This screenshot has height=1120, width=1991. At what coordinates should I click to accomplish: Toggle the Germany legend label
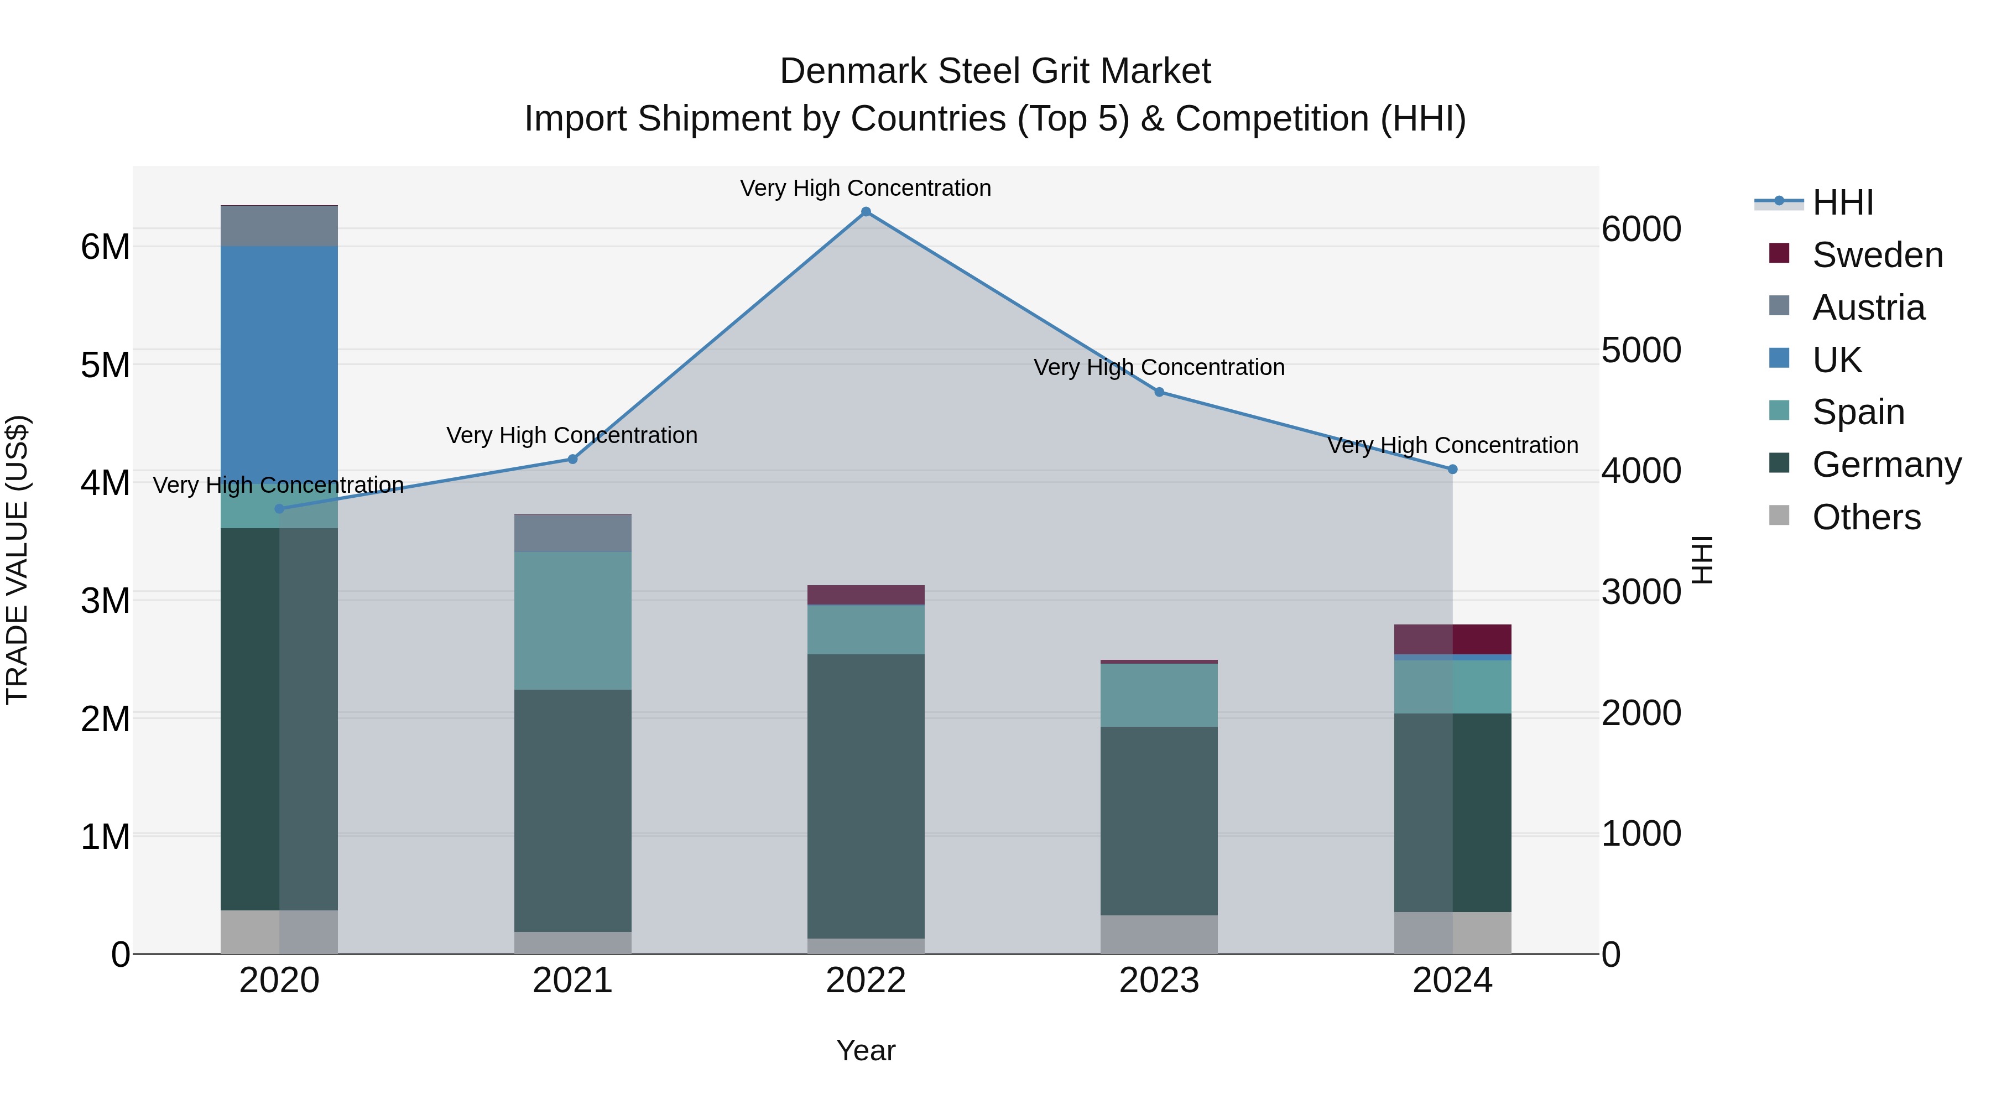pyautogui.click(x=1886, y=465)
